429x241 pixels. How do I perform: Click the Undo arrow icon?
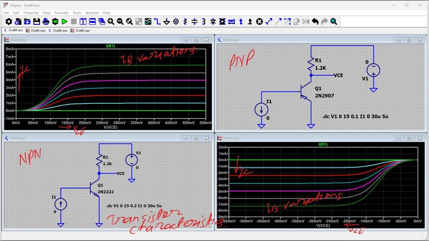(x=315, y=21)
